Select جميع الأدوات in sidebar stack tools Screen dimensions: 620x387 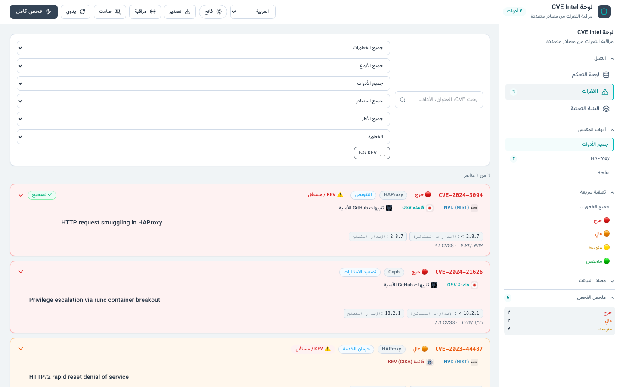click(x=560, y=144)
